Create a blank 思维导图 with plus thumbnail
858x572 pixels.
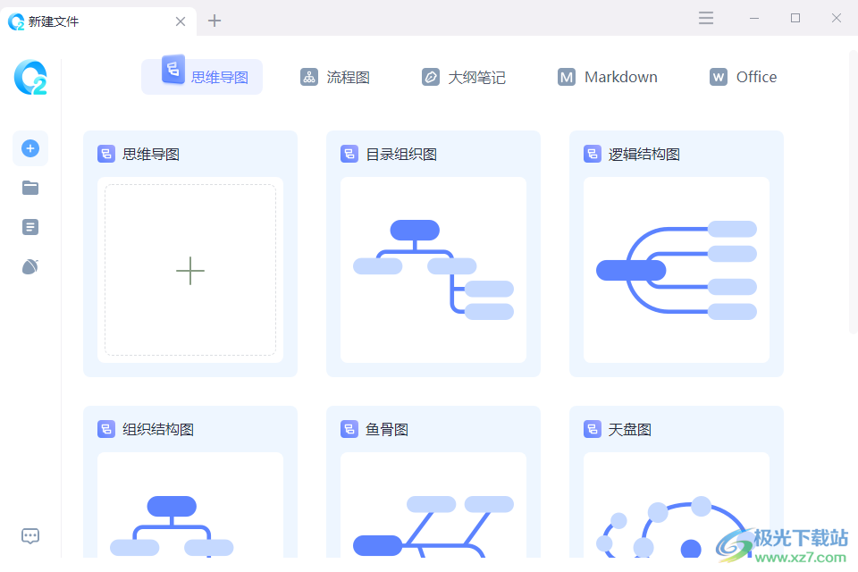190,270
